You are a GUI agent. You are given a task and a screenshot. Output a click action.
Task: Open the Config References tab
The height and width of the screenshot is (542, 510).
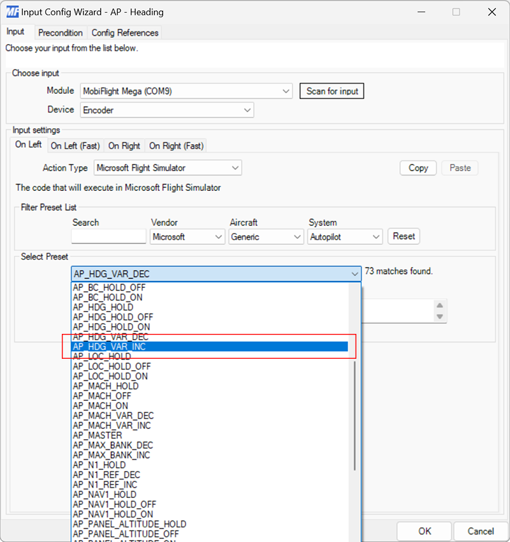(125, 33)
